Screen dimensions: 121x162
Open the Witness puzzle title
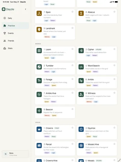point(92,93)
